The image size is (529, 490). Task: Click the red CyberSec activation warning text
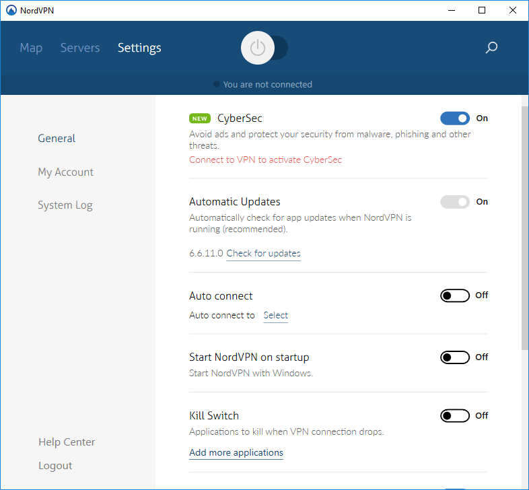266,160
